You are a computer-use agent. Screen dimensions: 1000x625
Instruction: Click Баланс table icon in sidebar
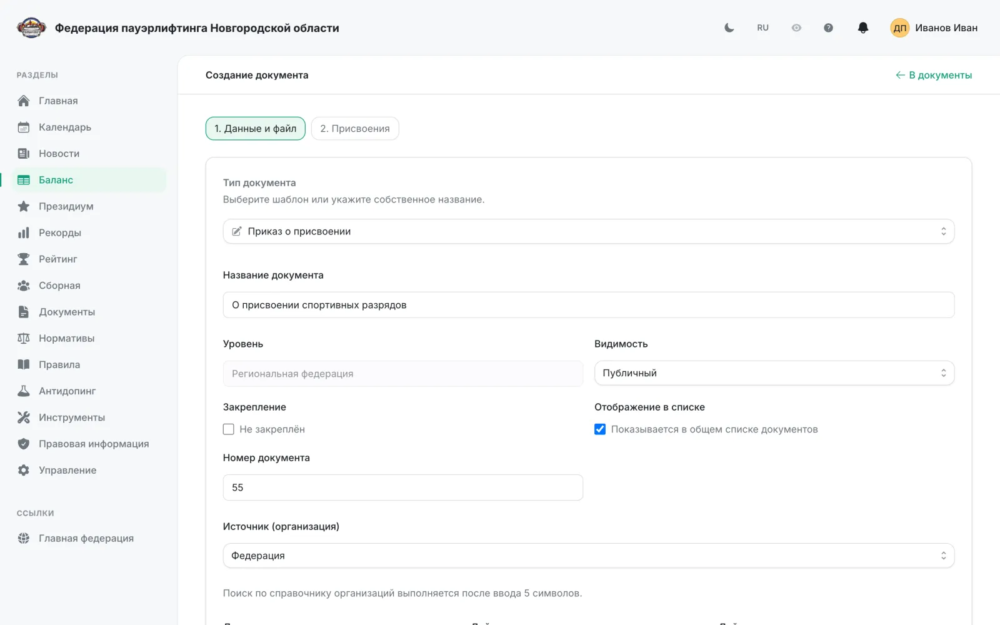(24, 180)
